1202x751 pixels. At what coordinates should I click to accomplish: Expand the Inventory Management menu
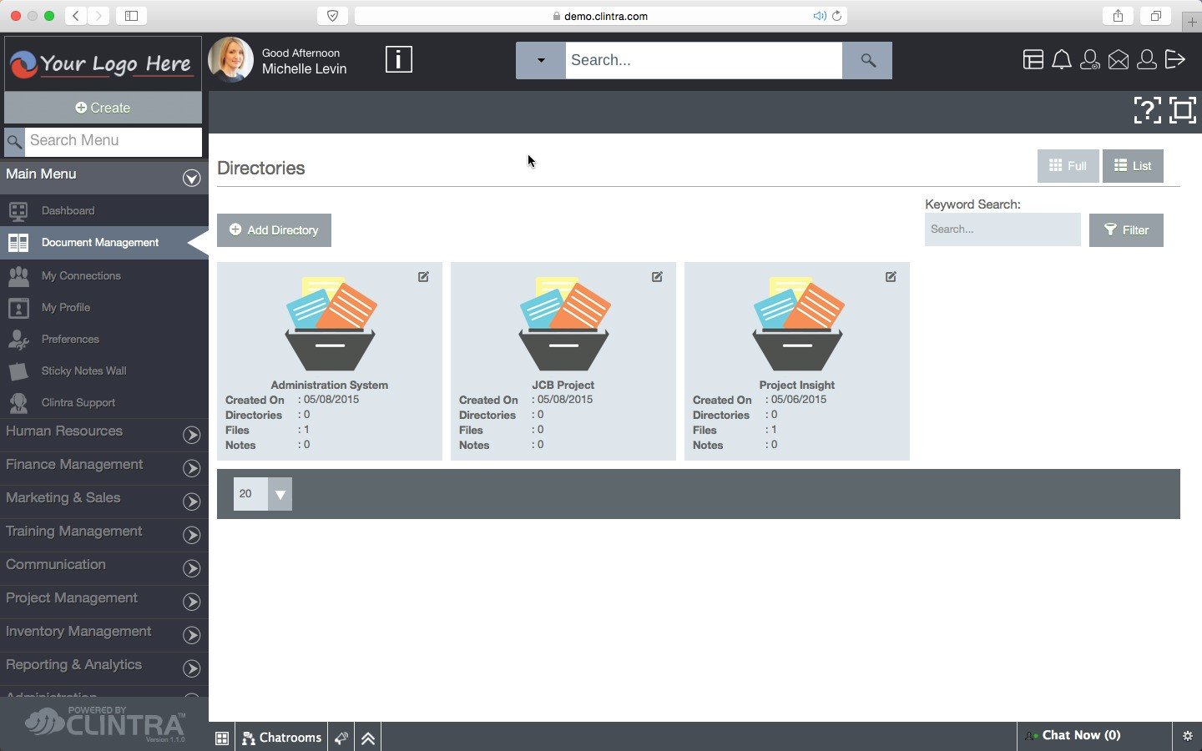[192, 635]
